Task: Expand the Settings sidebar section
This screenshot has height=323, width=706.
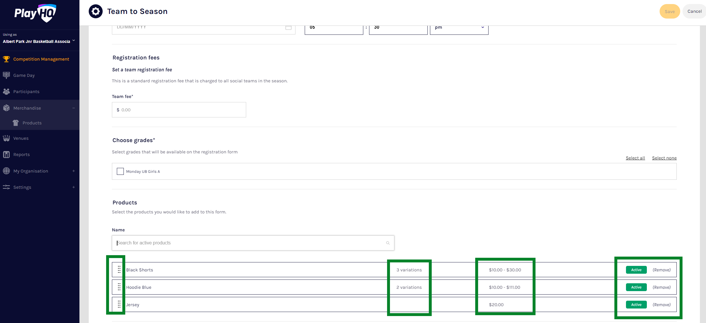Action: [x=74, y=187]
